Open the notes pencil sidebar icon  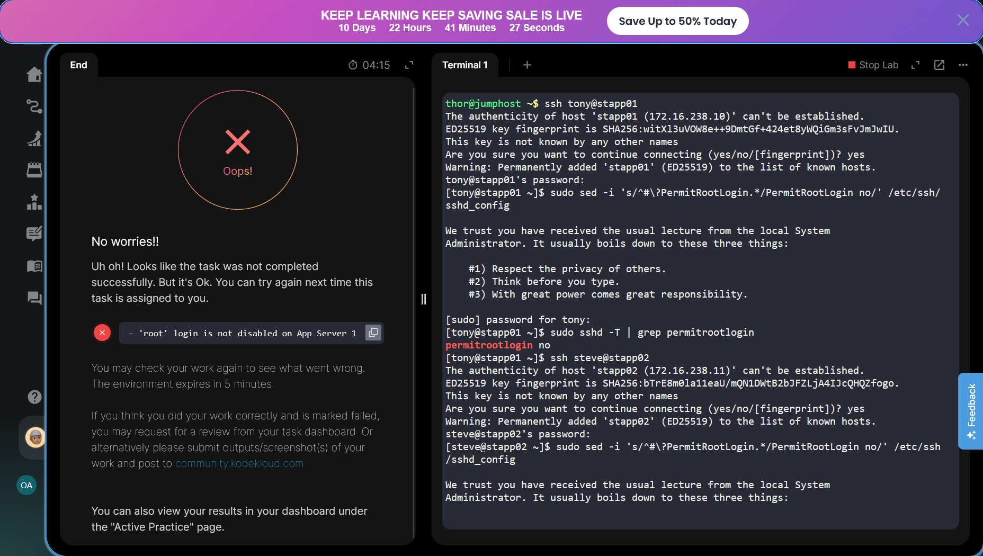tap(34, 234)
